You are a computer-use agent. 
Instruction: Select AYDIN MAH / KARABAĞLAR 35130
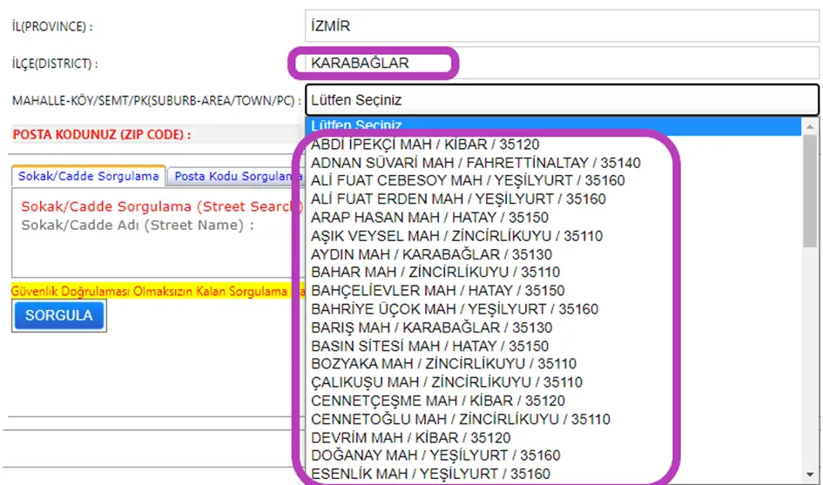point(431,254)
